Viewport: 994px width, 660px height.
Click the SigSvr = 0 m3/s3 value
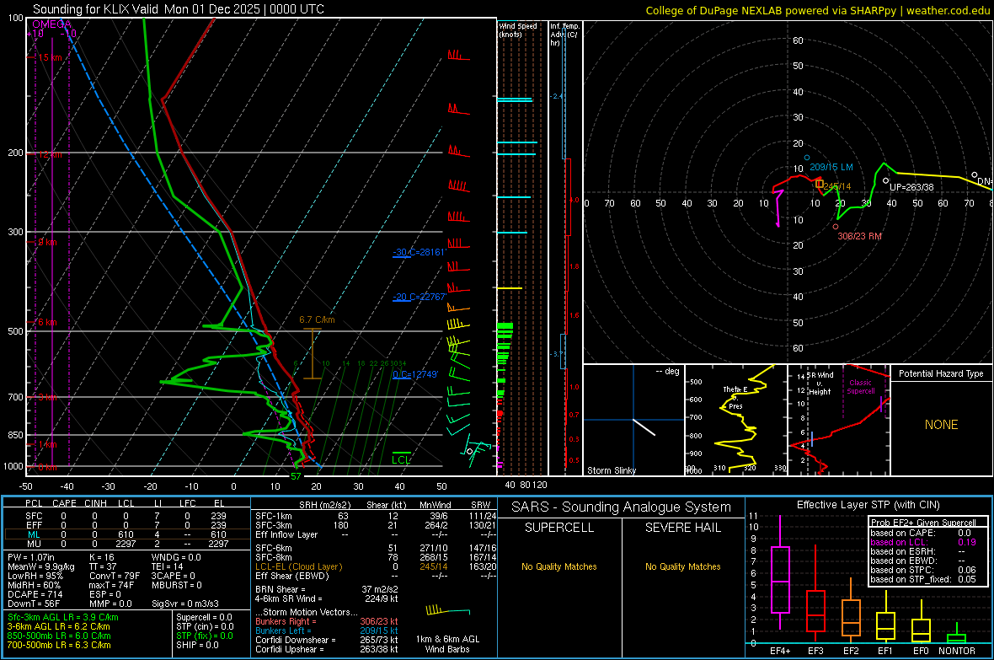(184, 604)
